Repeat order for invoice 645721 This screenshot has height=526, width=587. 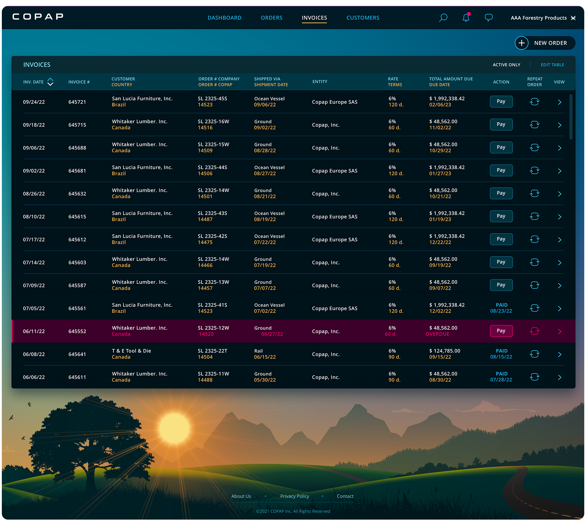534,102
